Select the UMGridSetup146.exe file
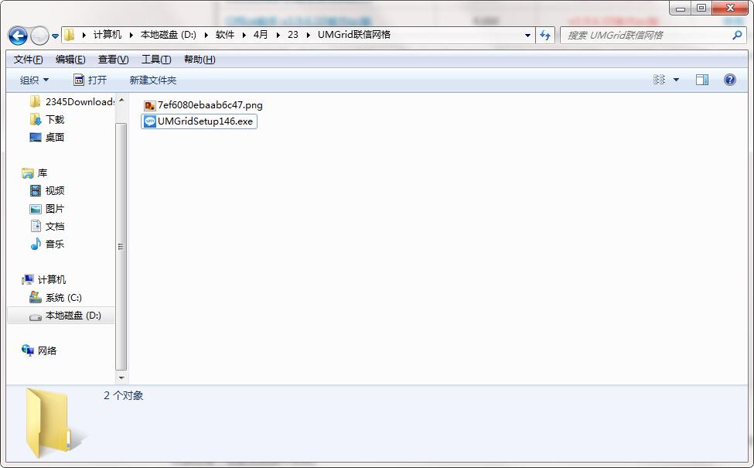 click(204, 121)
